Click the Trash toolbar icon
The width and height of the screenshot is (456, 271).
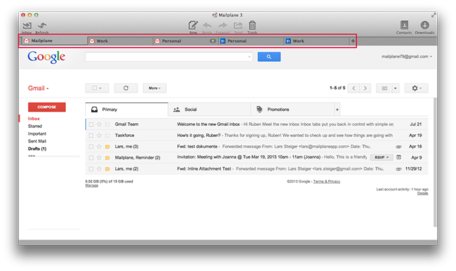click(252, 25)
